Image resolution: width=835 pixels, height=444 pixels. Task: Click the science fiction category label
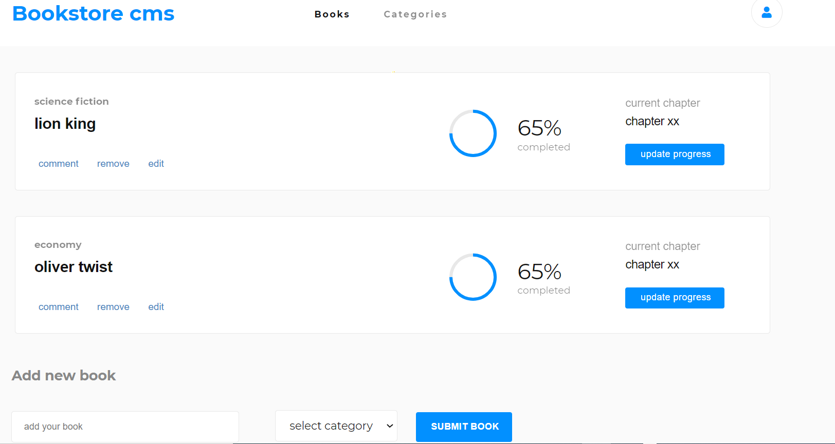coord(71,101)
